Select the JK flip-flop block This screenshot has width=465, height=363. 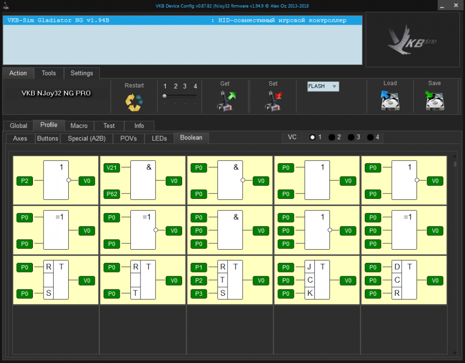point(317,280)
